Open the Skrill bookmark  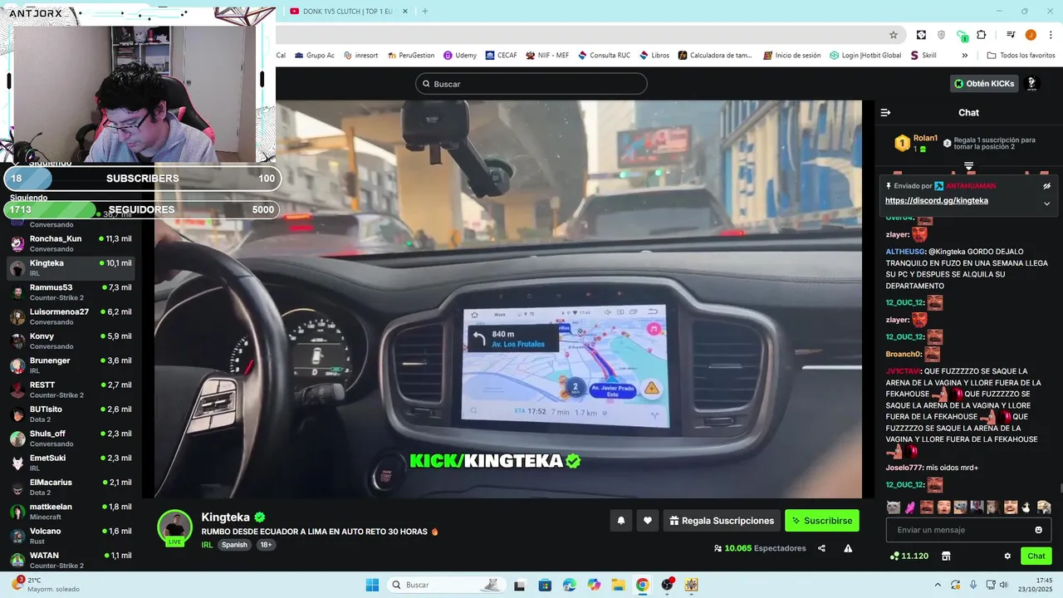click(923, 56)
